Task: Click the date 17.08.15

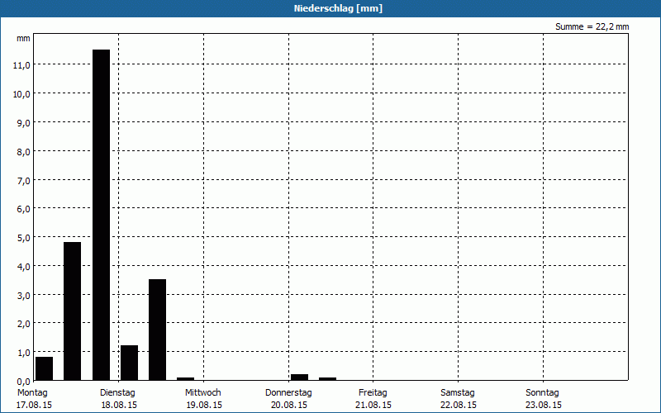Action: [x=34, y=405]
